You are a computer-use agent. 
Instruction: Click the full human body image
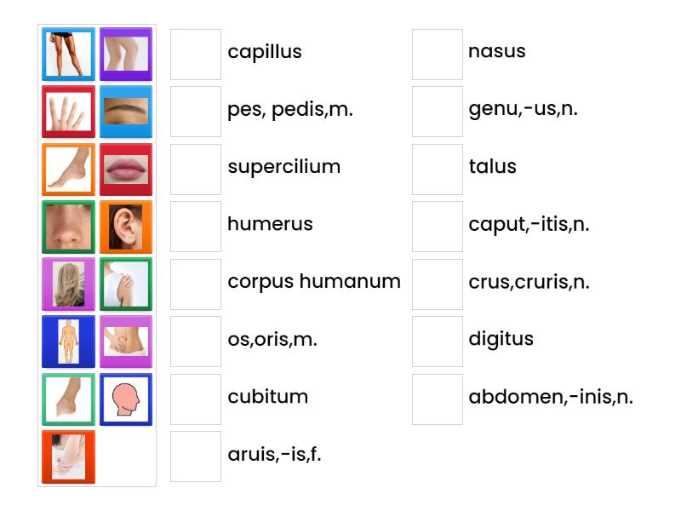click(68, 341)
